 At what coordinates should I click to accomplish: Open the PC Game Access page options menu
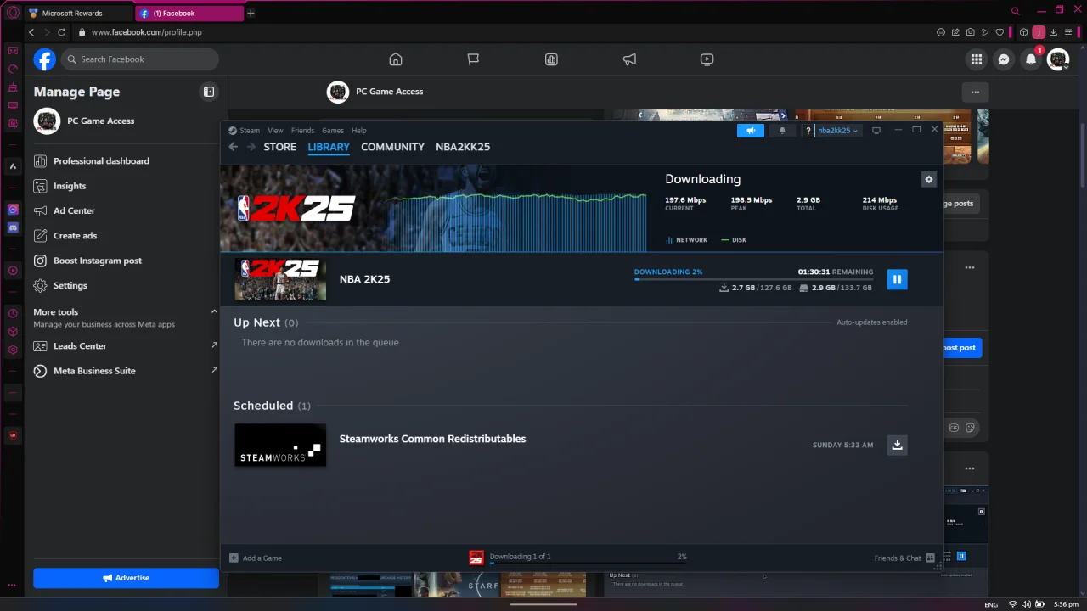pos(975,92)
